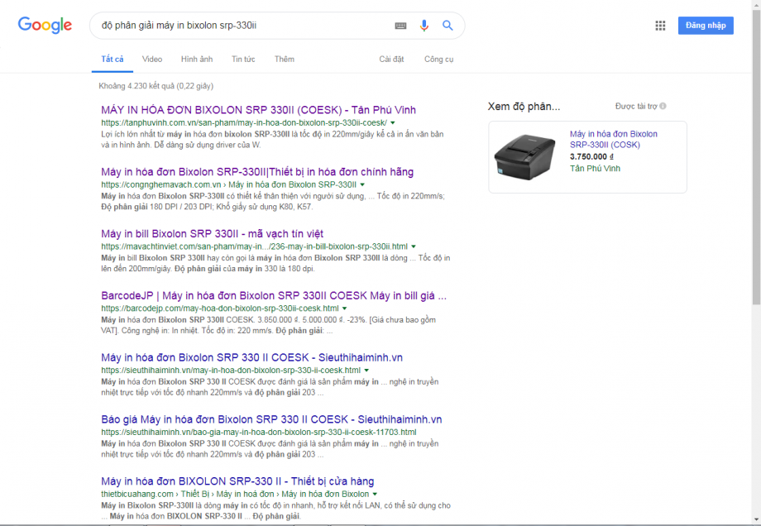Click the Xem độ phân... heading
Image resolution: width=761 pixels, height=526 pixels.
[x=524, y=106]
